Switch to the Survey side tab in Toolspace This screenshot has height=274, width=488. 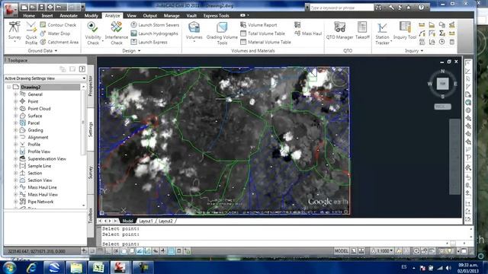pyautogui.click(x=91, y=173)
